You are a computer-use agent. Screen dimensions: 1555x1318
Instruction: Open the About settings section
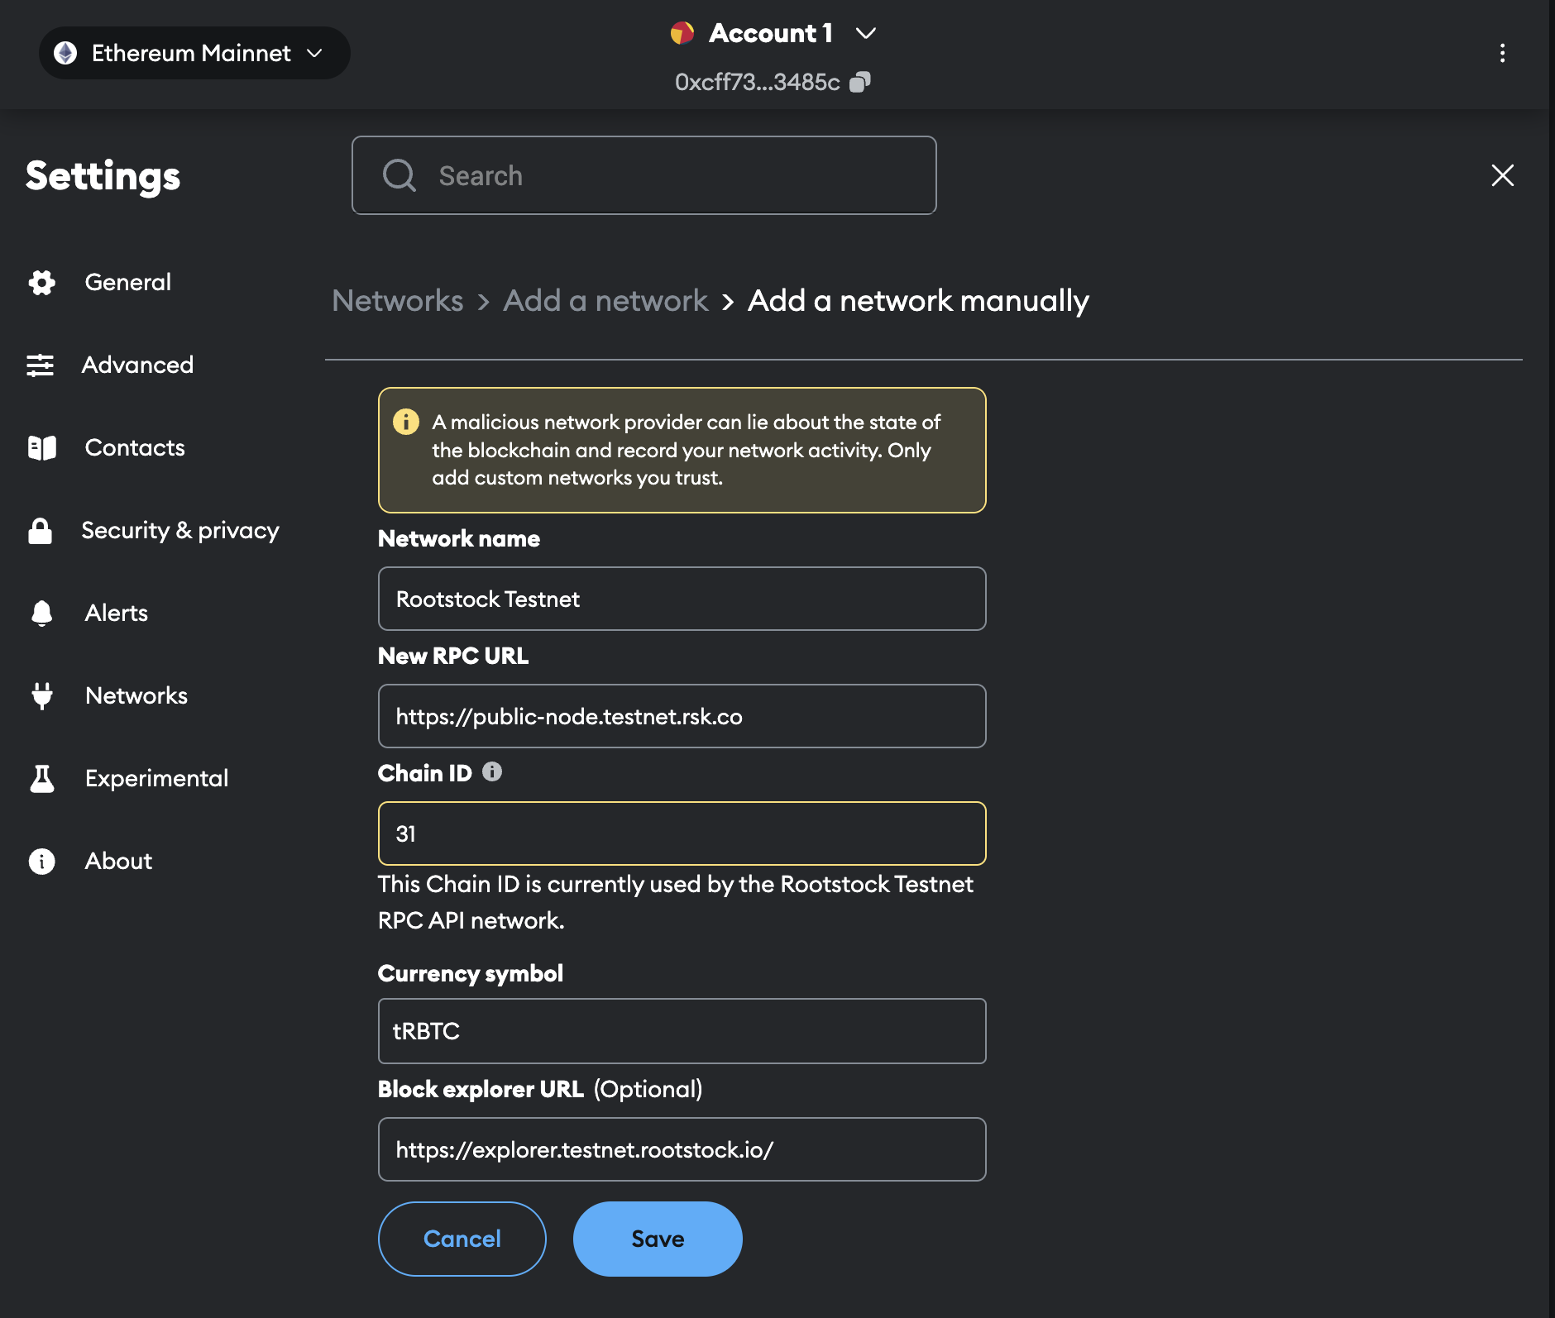118,861
